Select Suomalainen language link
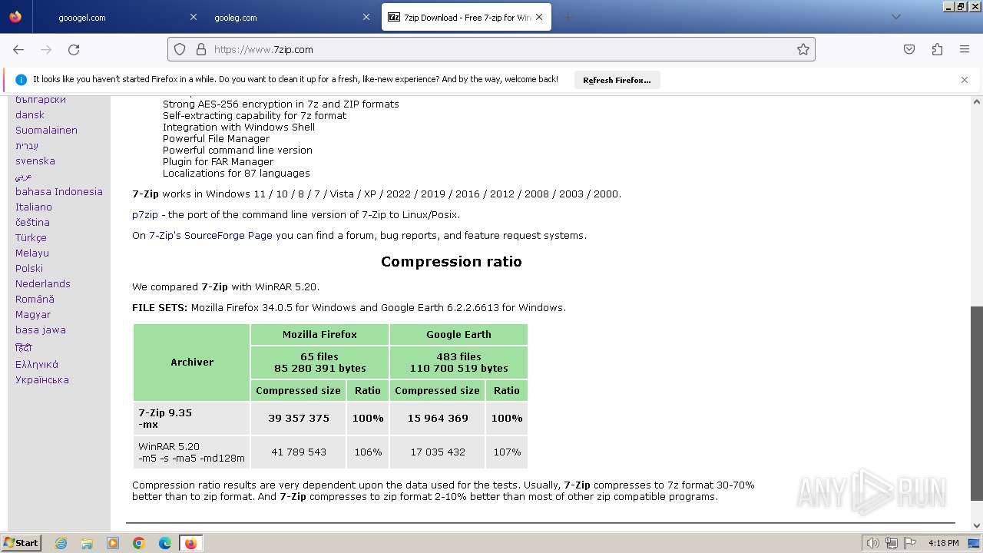The image size is (983, 553). pyautogui.click(x=46, y=131)
